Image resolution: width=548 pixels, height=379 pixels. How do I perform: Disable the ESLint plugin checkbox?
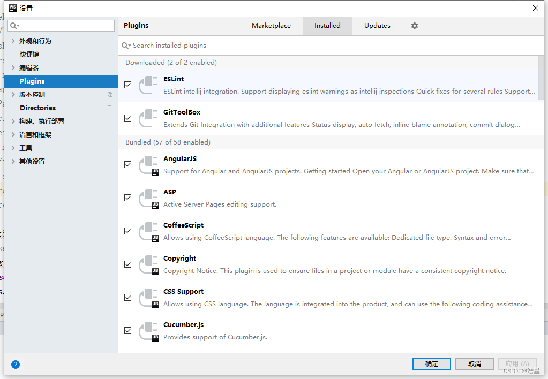point(127,85)
